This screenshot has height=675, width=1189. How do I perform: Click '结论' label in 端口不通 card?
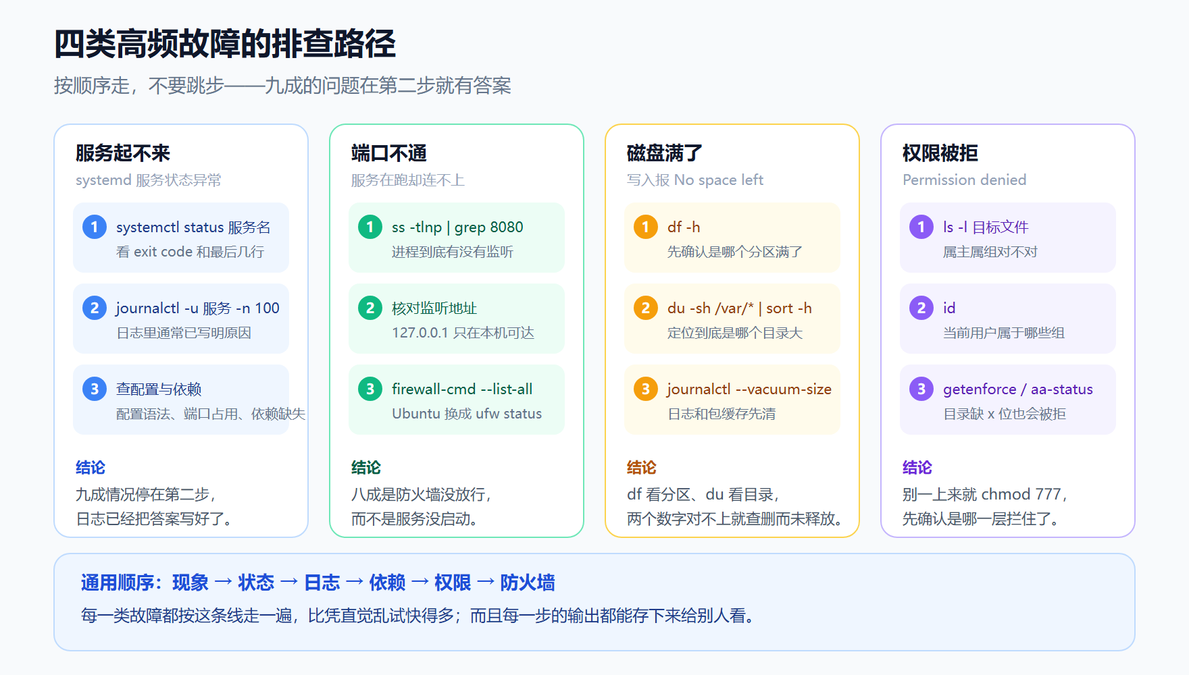[x=366, y=467]
